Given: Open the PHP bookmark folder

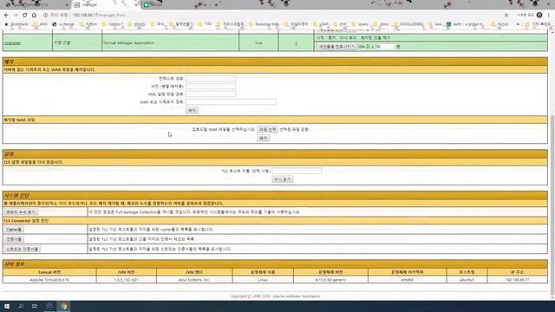Looking at the screenshot, I should coord(340,24).
